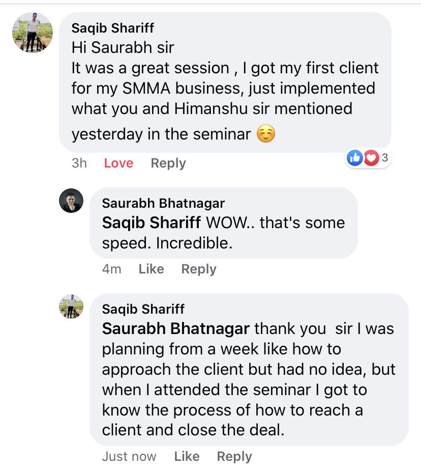Click the smiling emoji in top comment
The width and height of the screenshot is (421, 470).
(x=266, y=134)
